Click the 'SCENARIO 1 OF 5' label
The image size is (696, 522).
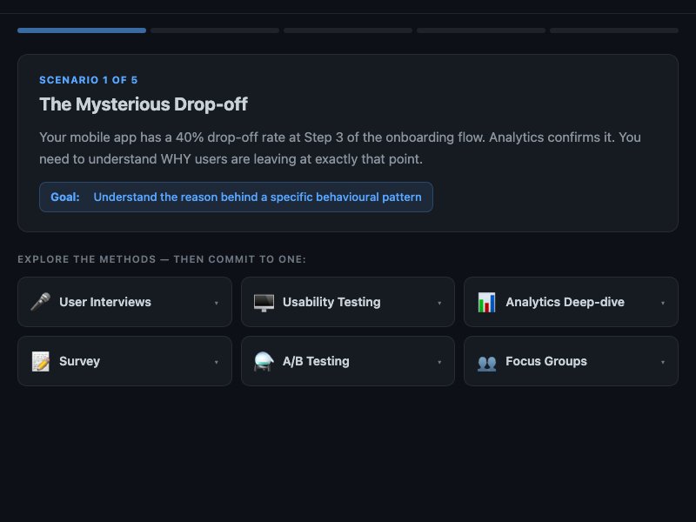tap(89, 80)
